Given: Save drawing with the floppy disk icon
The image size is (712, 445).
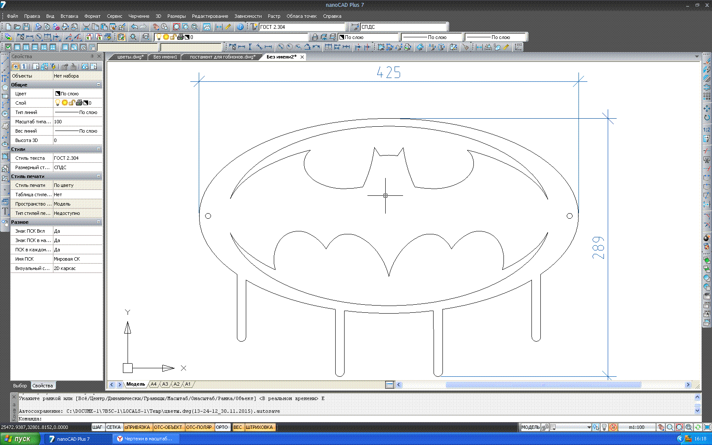Looking at the screenshot, I should (26, 27).
